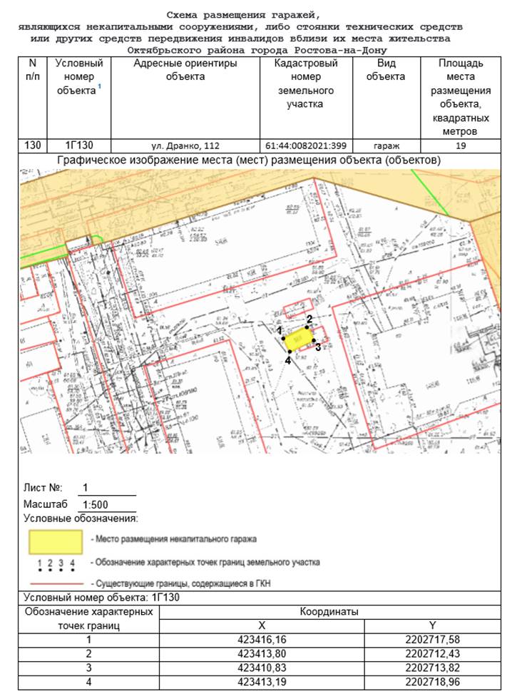Click boundary point 1 marker on map
The width and height of the screenshot is (512, 694).
pos(283,339)
